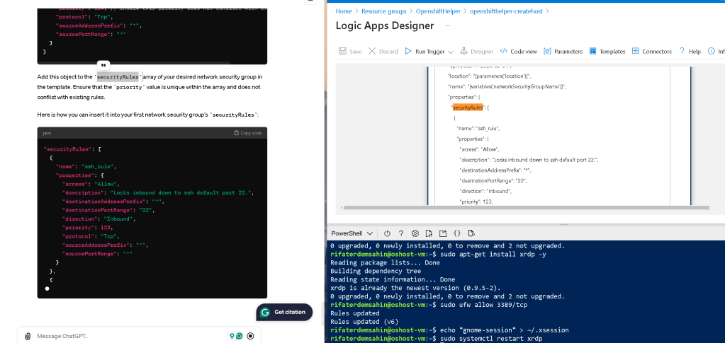Open Cloud Shell settings gear
Screen dimensions: 725x343
(415, 233)
